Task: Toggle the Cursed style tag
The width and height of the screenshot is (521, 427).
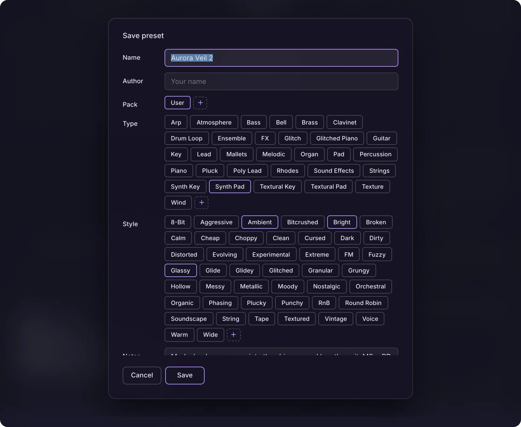Action: click(315, 238)
